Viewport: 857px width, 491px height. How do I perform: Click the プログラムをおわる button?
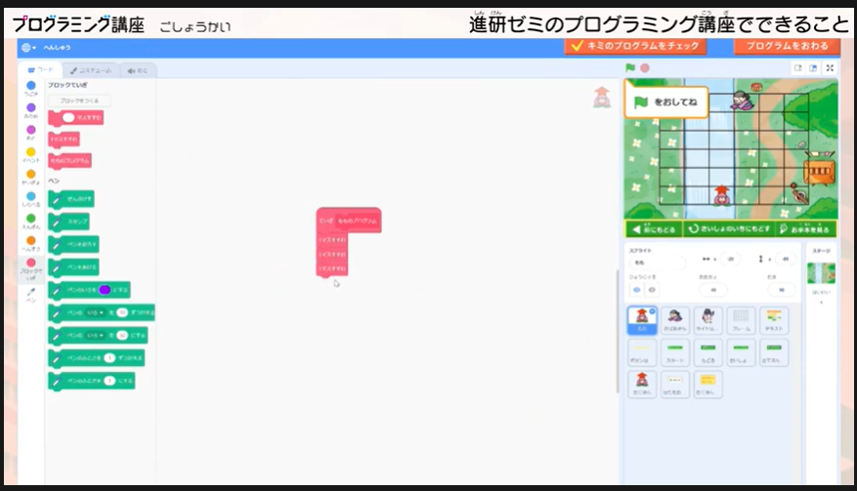pyautogui.click(x=787, y=46)
